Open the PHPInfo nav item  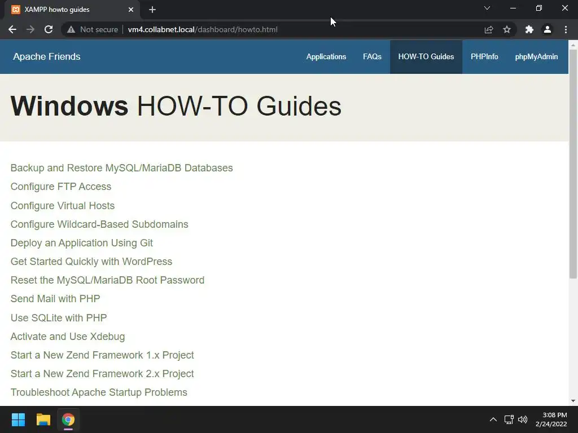(x=484, y=57)
